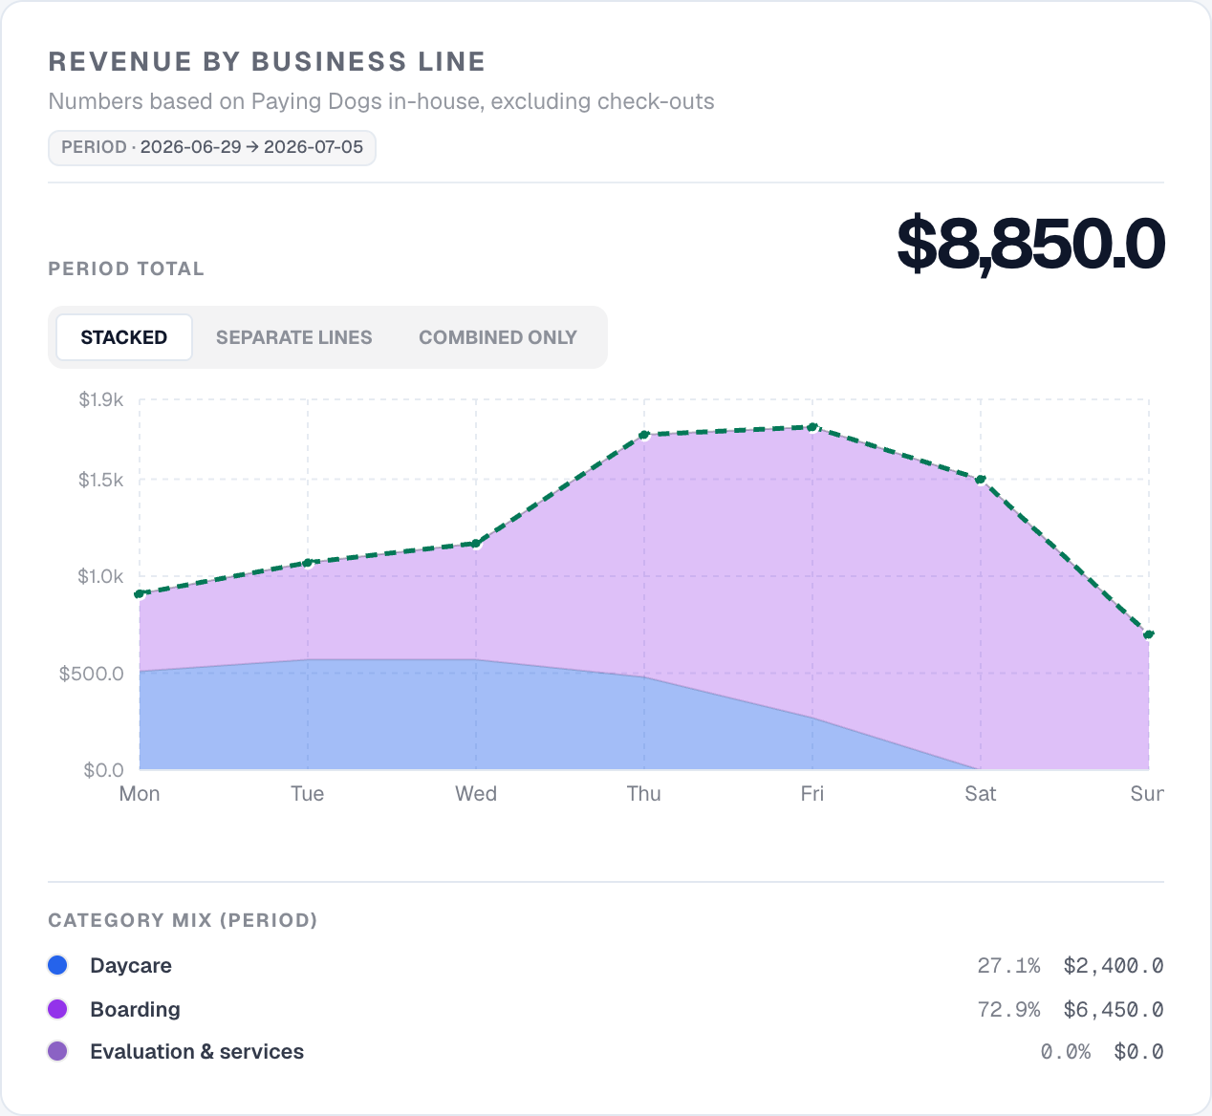The width and height of the screenshot is (1212, 1116).
Task: Click the Sat x-axis label
Action: pyautogui.click(x=981, y=794)
